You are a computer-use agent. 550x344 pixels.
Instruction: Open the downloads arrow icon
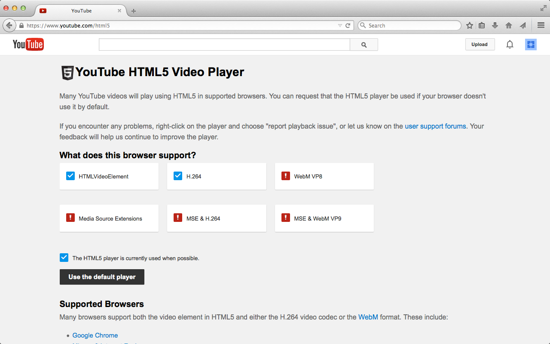(495, 25)
